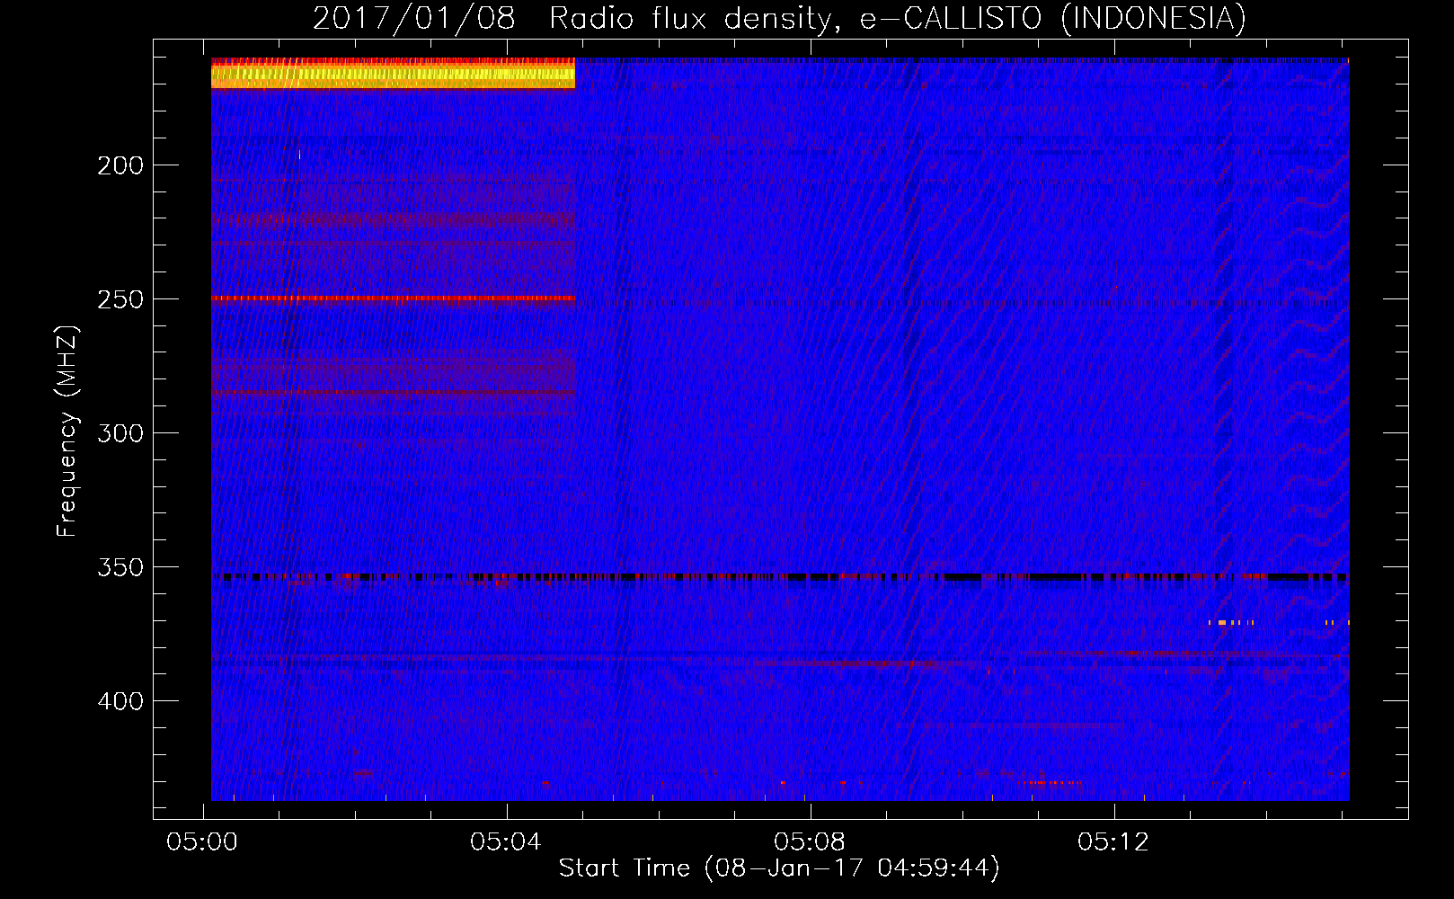The width and height of the screenshot is (1454, 899).
Task: Click the 05:08 time tick label
Action: tap(810, 842)
